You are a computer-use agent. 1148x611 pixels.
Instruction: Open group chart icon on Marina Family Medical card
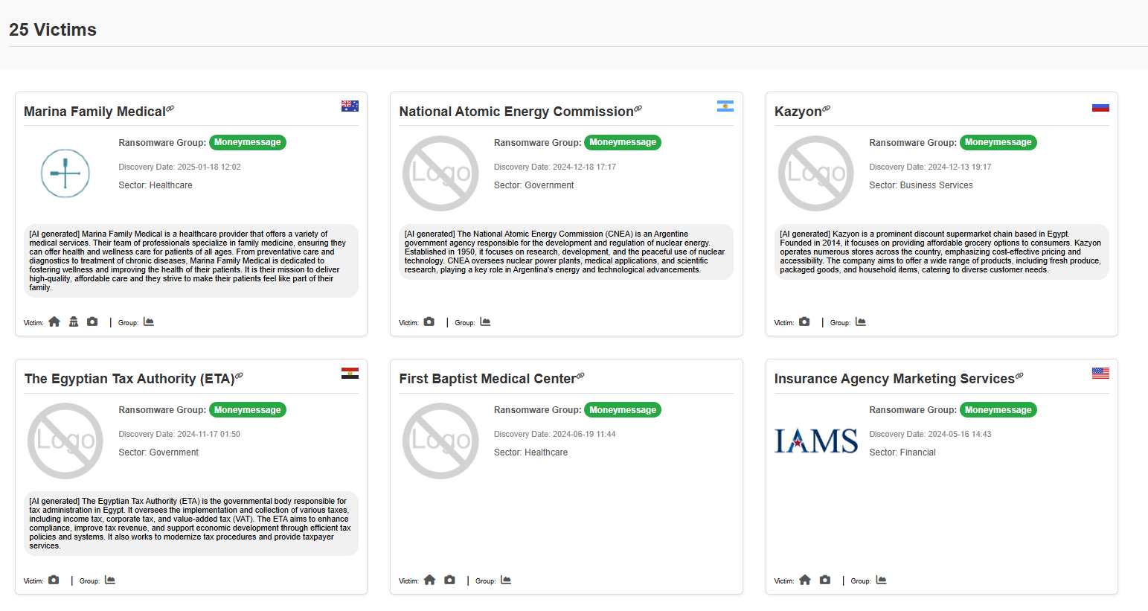(149, 322)
